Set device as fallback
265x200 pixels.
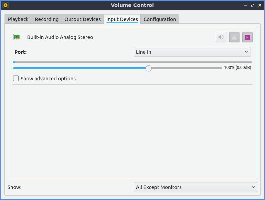(x=247, y=37)
